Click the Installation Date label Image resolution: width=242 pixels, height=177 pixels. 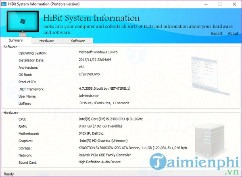tap(31, 60)
